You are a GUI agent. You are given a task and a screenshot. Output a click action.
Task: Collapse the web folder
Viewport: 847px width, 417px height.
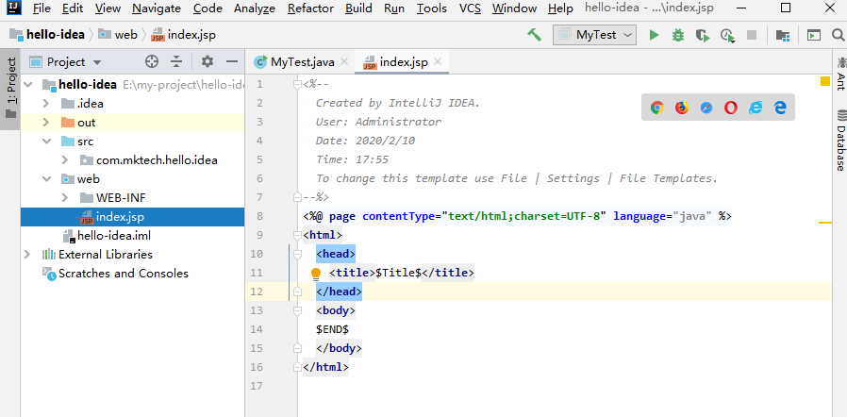point(46,179)
